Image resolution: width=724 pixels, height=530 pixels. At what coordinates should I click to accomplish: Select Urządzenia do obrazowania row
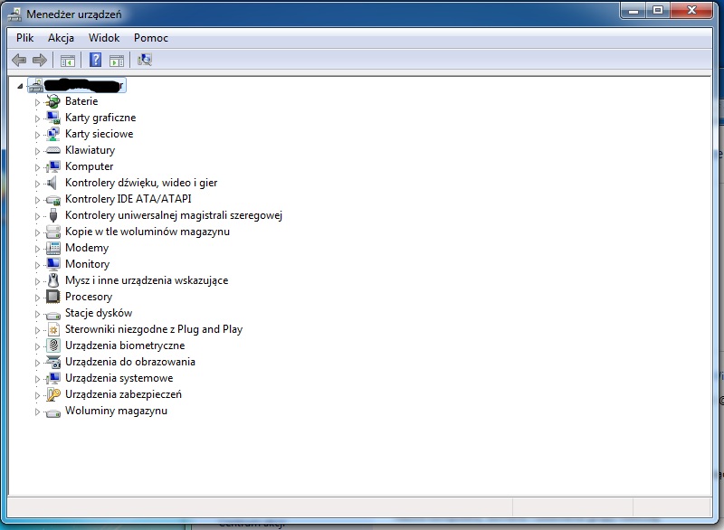point(130,362)
